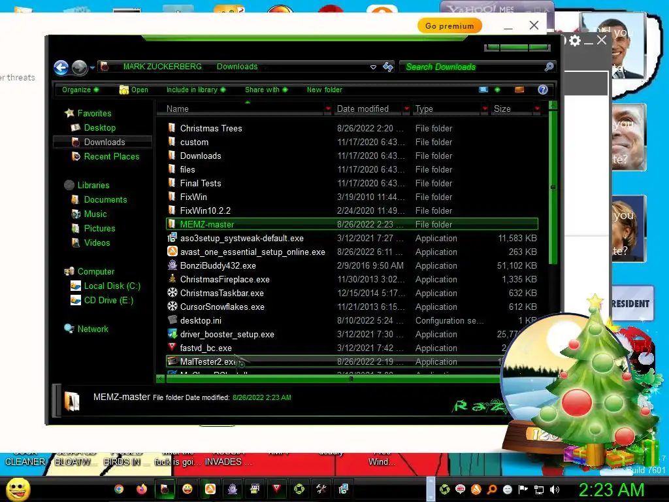The image size is (669, 502).
Task: Expand the address bar history dropdown
Action: tap(373, 67)
